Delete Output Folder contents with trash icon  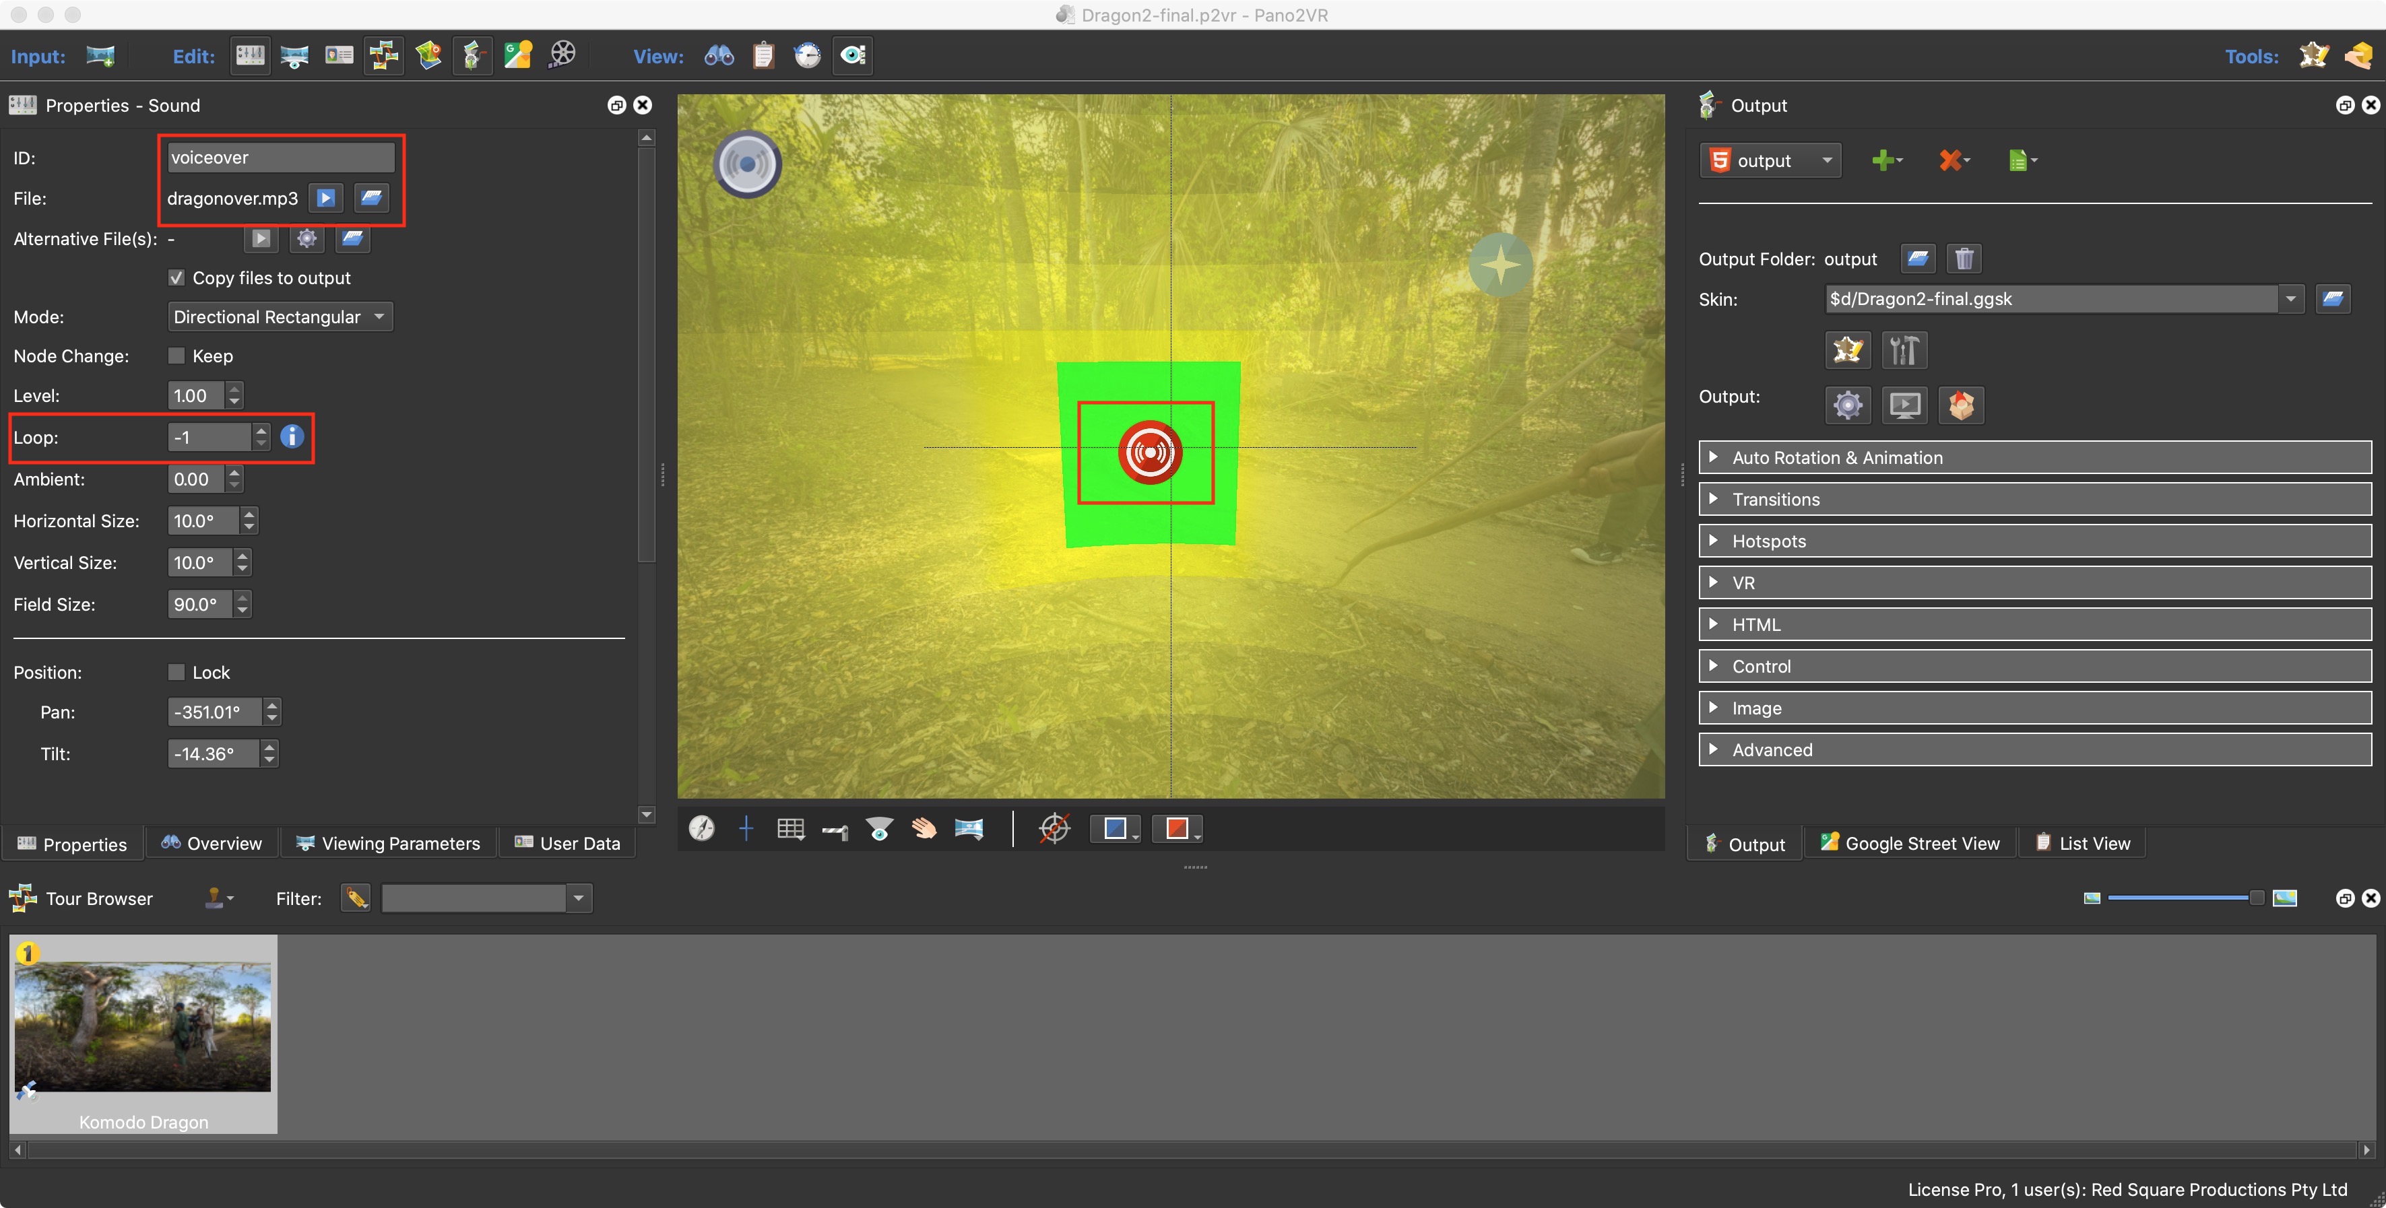[x=1964, y=259]
